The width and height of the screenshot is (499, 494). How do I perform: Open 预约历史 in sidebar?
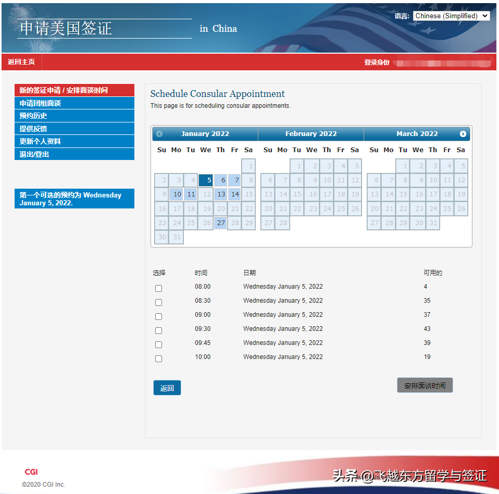pos(74,116)
